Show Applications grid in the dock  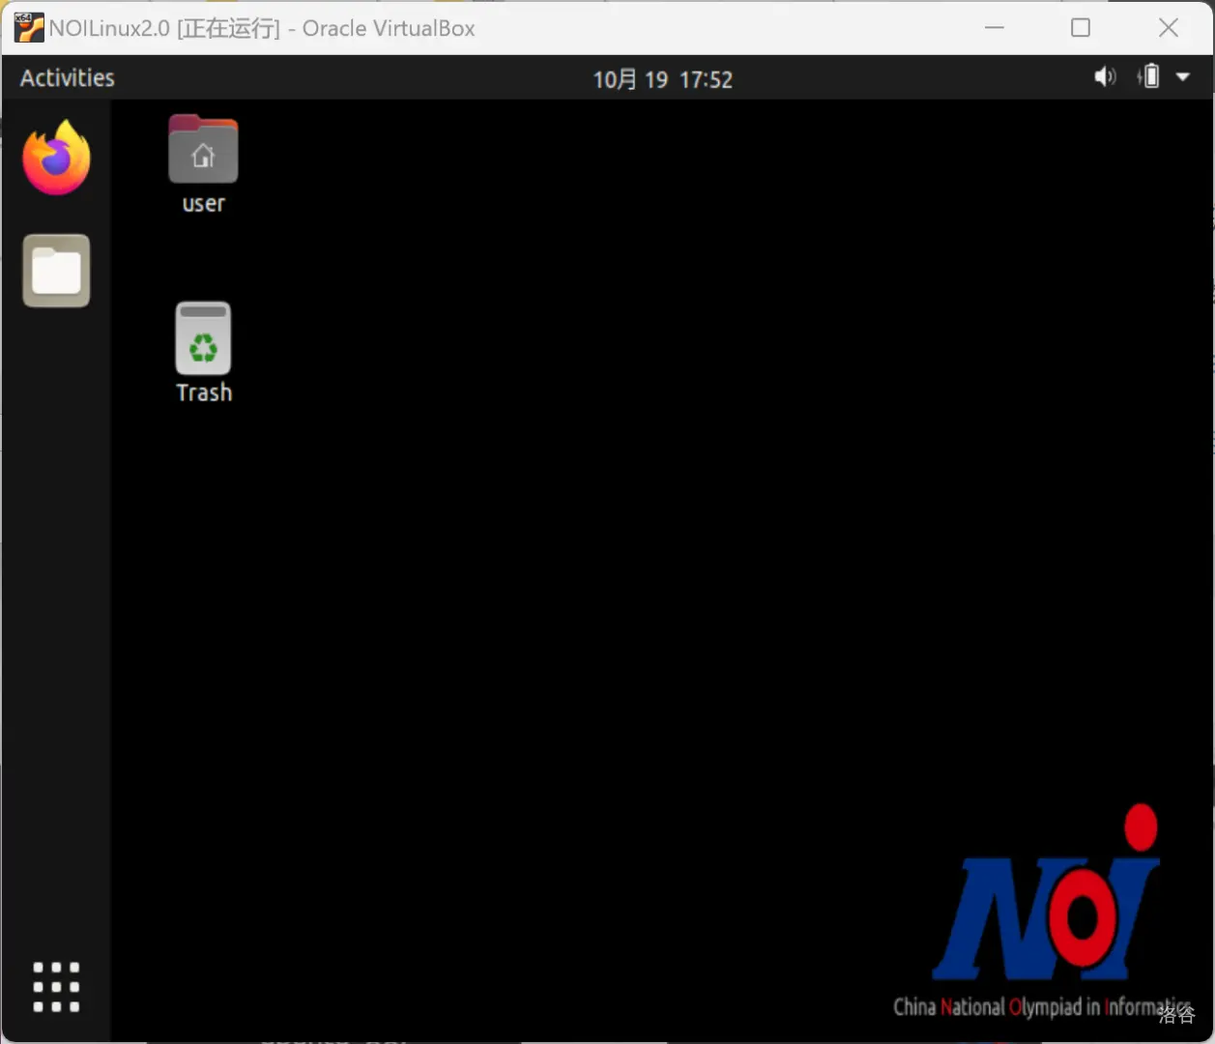click(56, 987)
